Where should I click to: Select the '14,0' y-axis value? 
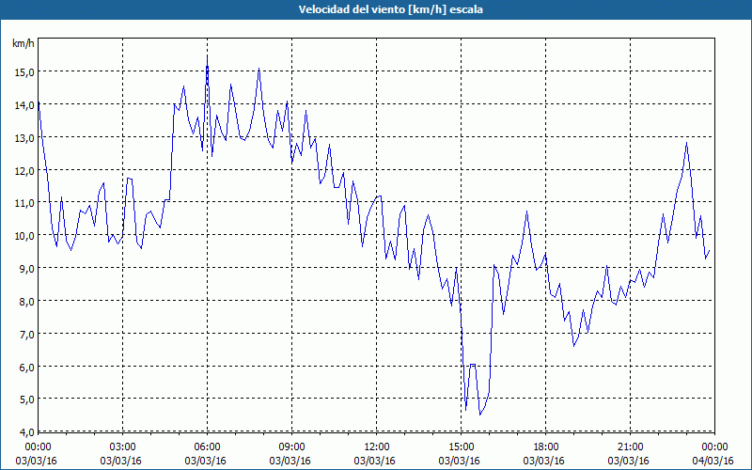coord(24,105)
